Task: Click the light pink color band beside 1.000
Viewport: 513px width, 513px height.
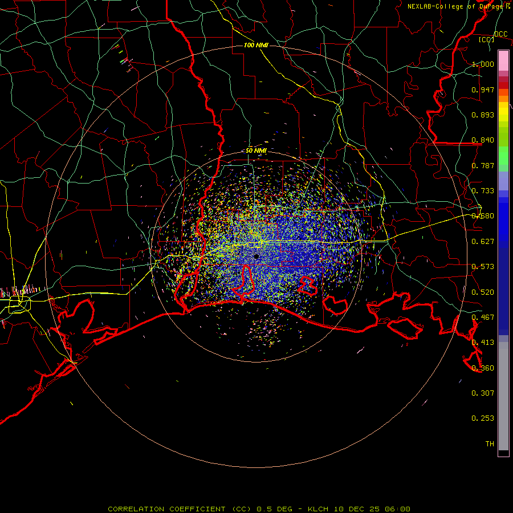Action: coord(503,61)
